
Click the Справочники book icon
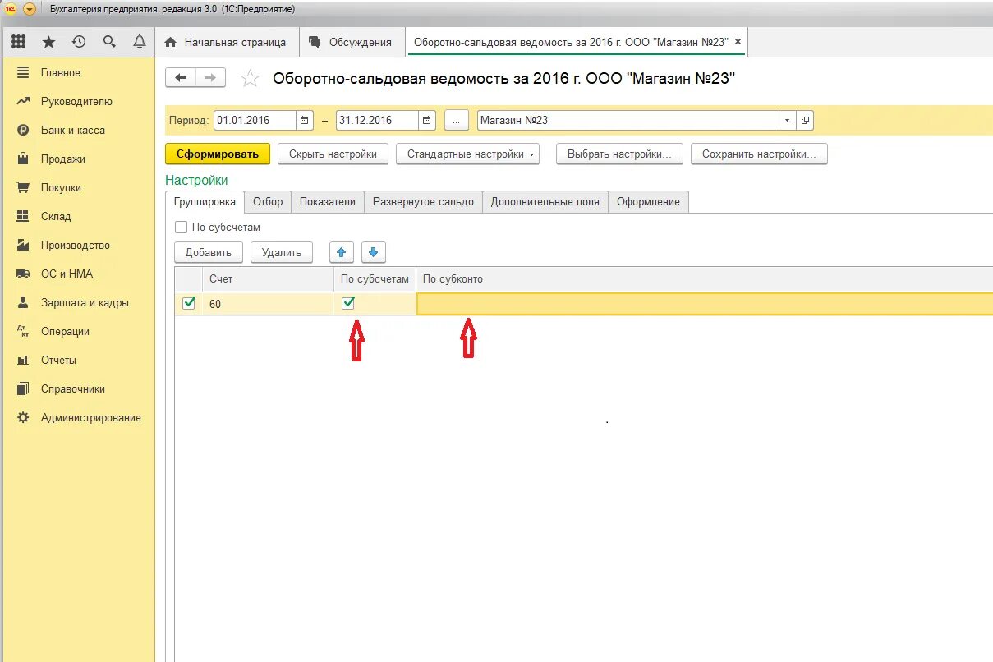23,388
